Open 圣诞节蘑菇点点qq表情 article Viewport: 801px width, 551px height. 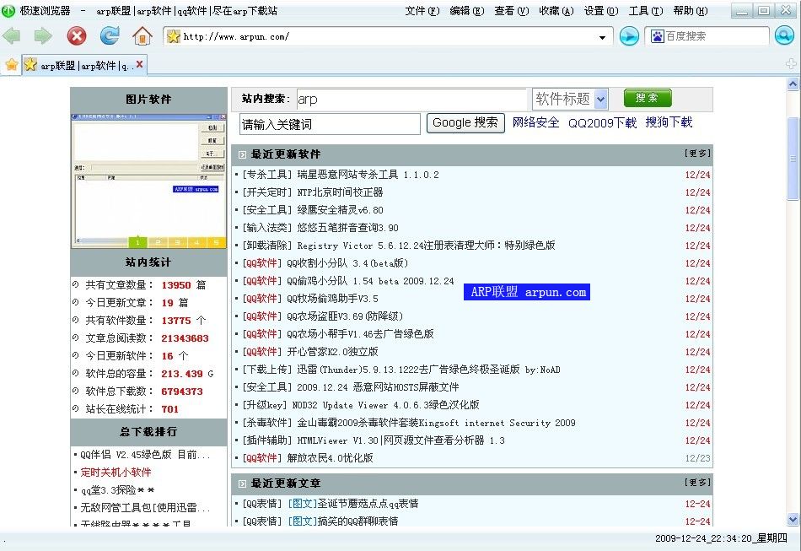pos(368,504)
